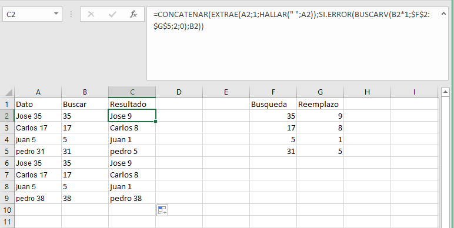The height and width of the screenshot is (228, 454).
Task: Select cell F3 containing 17
Action: 273,128
